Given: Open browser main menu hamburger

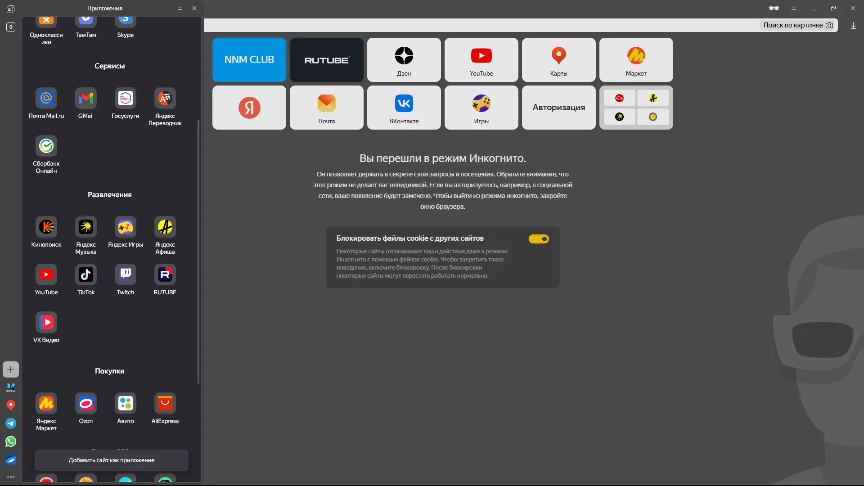Looking at the screenshot, I should coord(794,8).
